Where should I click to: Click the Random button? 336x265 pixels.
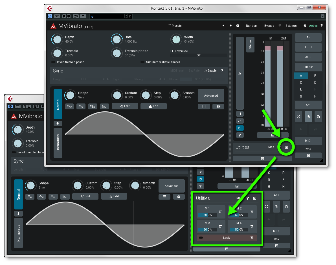click(252, 26)
